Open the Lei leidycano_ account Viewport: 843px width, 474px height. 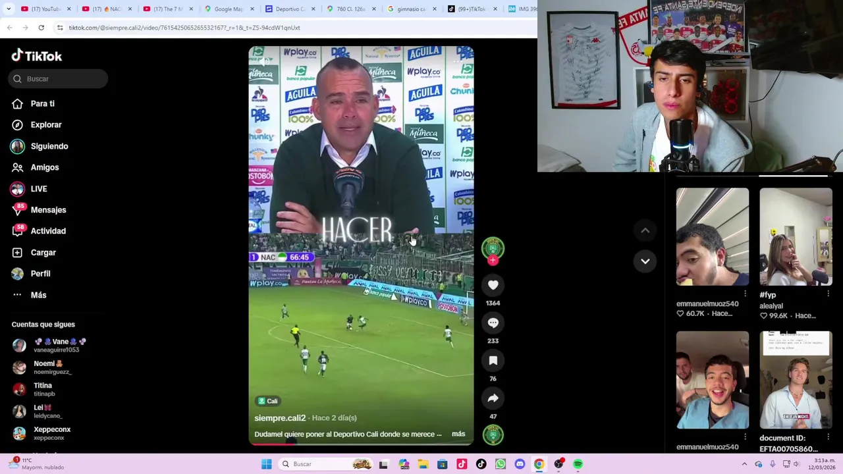(38, 411)
